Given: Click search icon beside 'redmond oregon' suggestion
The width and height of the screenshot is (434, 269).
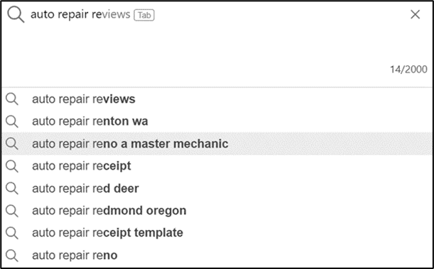Looking at the screenshot, I should (x=12, y=211).
